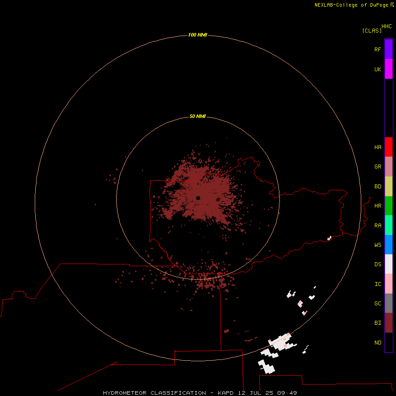Select the GR dusty-pink legend swatch

pos(389,167)
